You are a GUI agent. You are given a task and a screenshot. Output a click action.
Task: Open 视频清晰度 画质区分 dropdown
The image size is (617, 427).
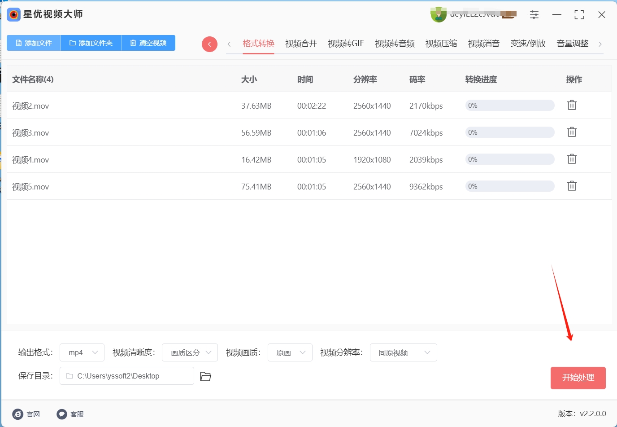point(190,352)
